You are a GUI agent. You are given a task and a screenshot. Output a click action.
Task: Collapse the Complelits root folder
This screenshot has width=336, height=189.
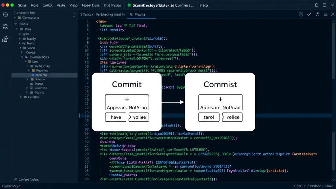[15, 18]
